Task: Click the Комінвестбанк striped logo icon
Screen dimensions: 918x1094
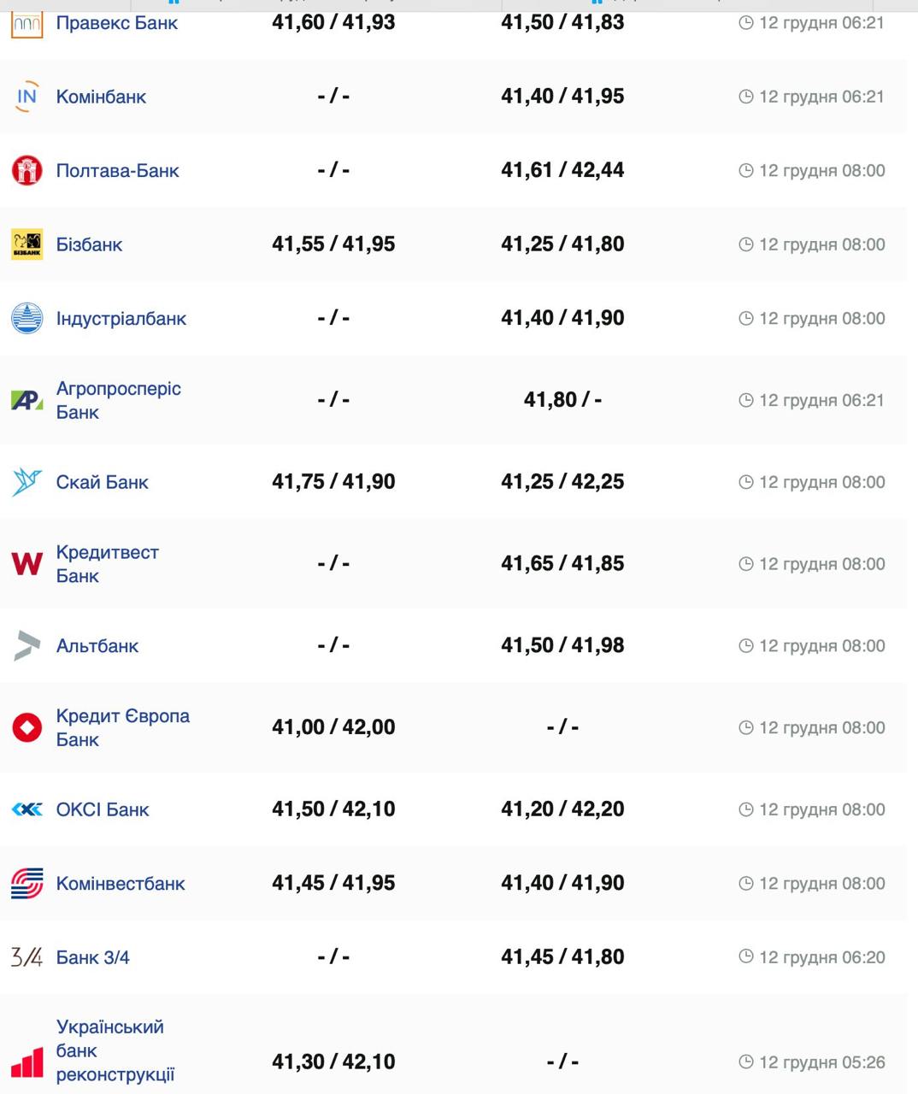Action: pyautogui.click(x=27, y=884)
